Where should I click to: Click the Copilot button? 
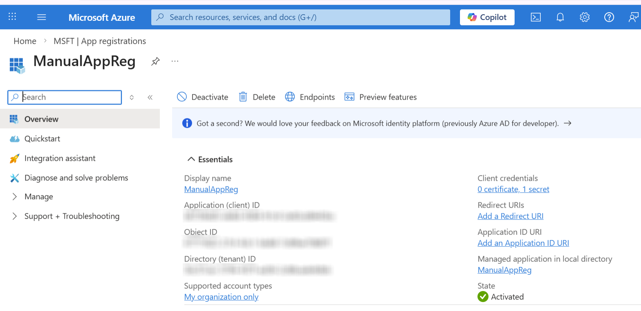pyautogui.click(x=487, y=17)
